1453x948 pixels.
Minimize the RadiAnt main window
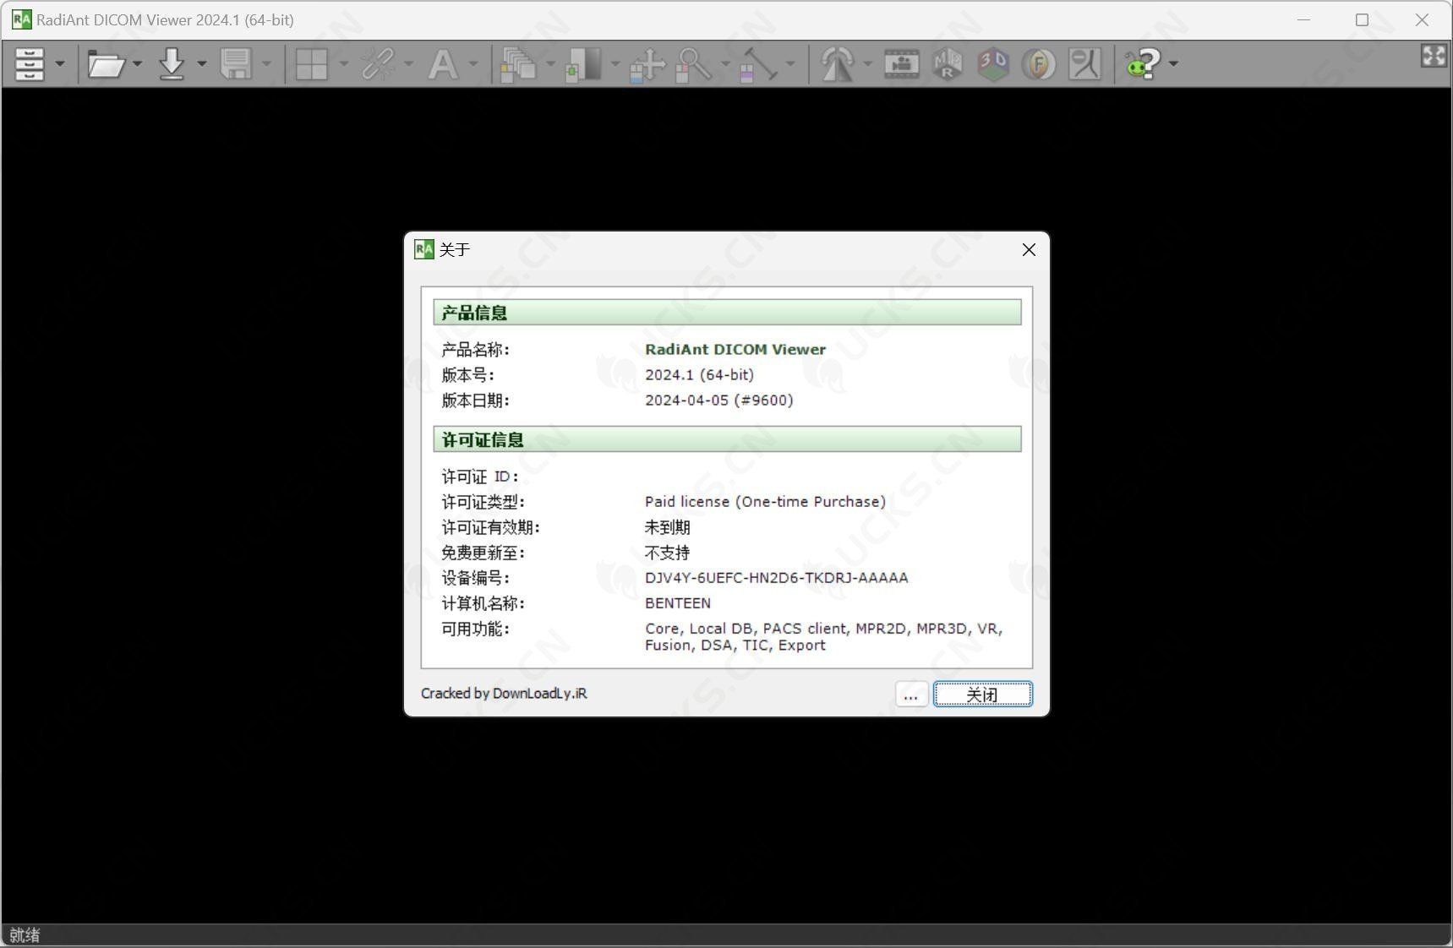pos(1303,19)
